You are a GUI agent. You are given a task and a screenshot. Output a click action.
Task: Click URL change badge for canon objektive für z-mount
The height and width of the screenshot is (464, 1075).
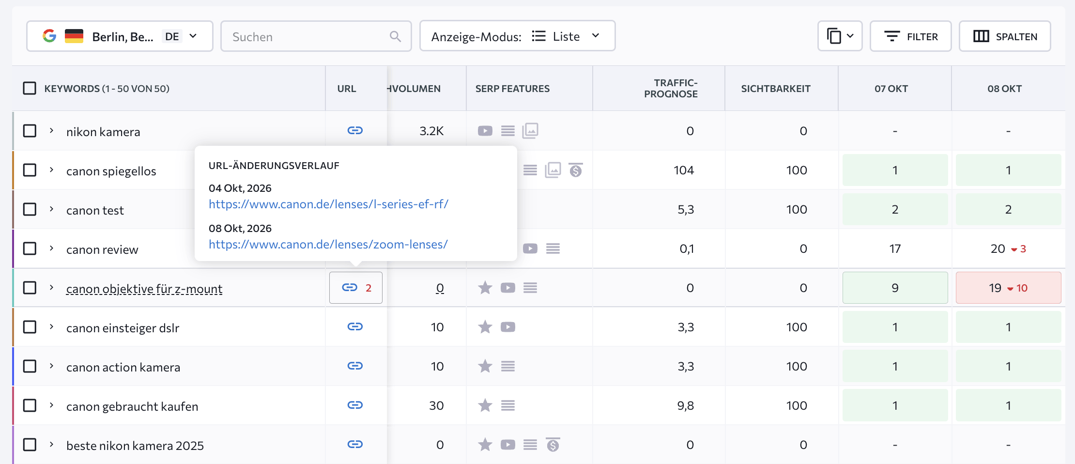[x=356, y=288]
